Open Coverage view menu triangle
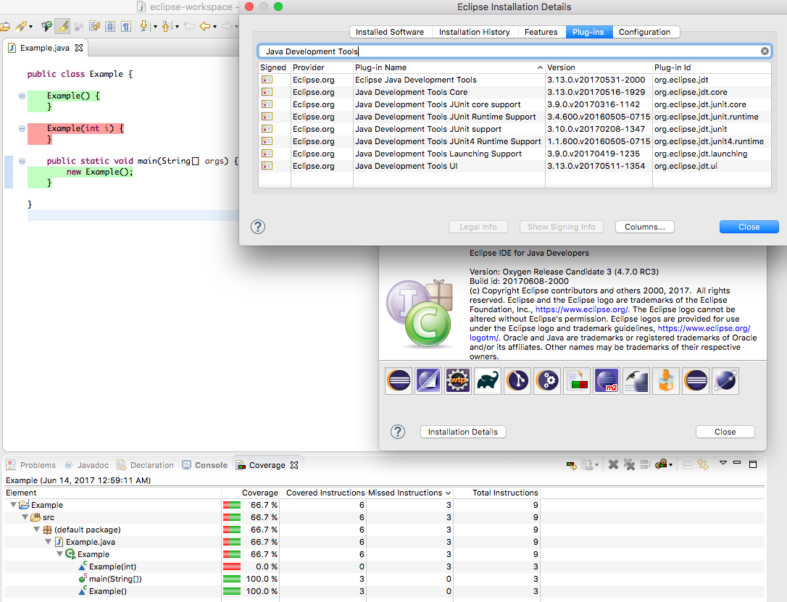 click(723, 462)
